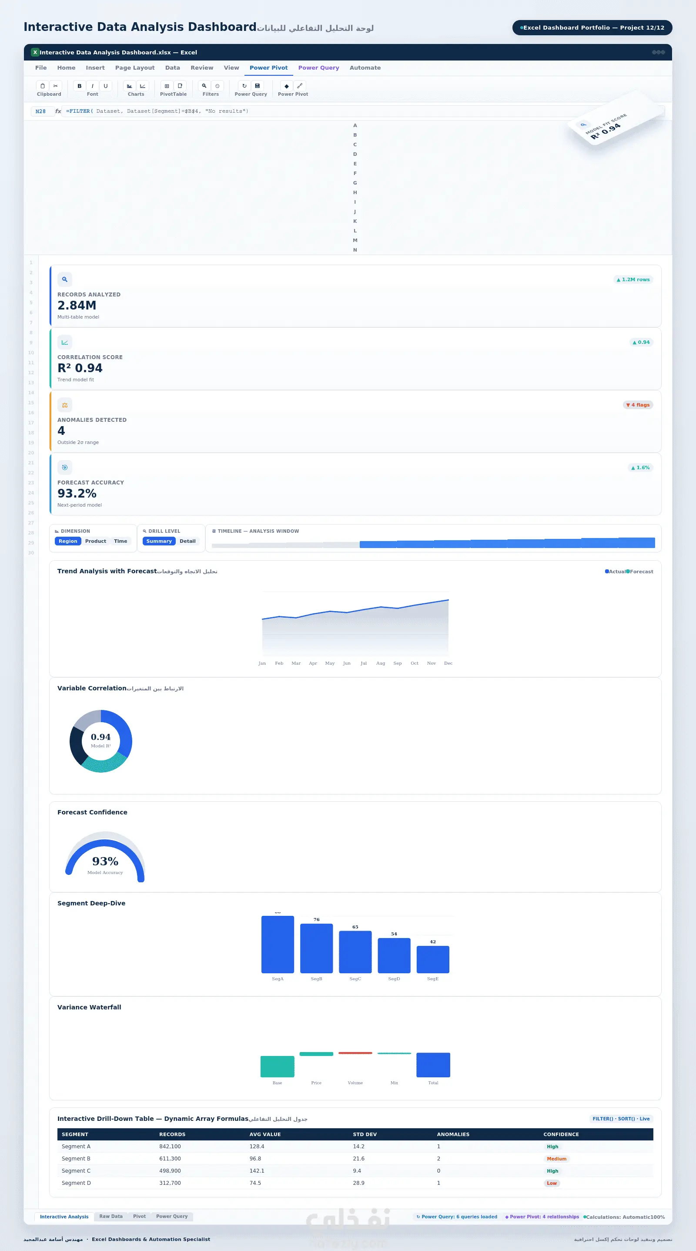Switch to the Raw Data sheet tab

coord(110,1217)
